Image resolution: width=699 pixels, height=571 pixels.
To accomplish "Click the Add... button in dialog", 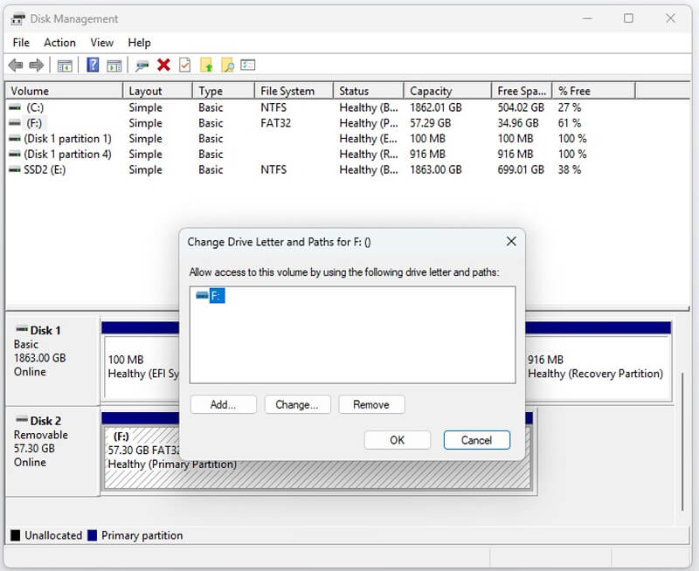I will point(224,404).
